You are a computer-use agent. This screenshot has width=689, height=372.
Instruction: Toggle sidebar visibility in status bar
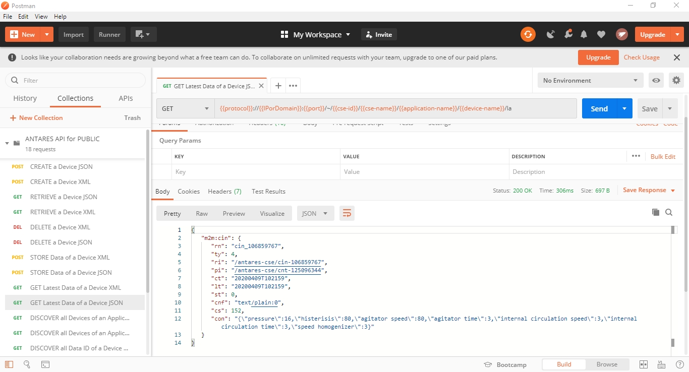9,364
